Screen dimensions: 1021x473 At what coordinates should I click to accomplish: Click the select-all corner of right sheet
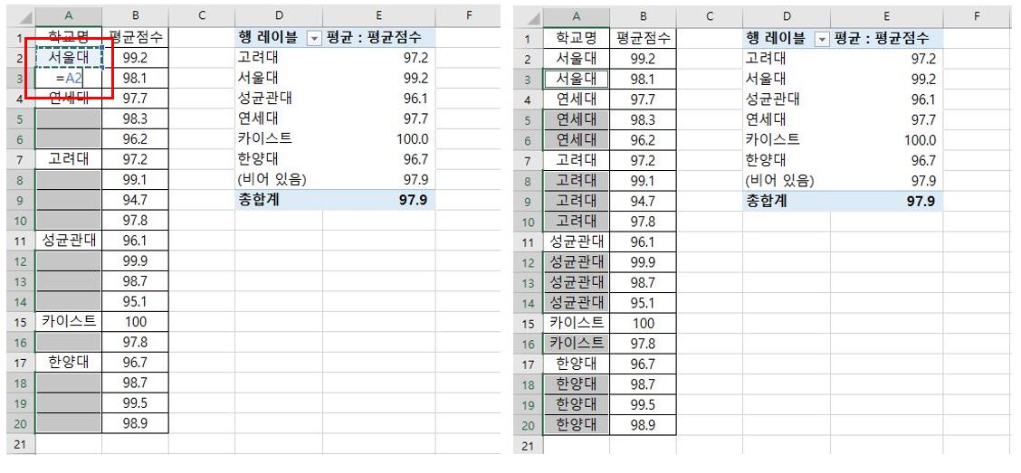click(528, 16)
